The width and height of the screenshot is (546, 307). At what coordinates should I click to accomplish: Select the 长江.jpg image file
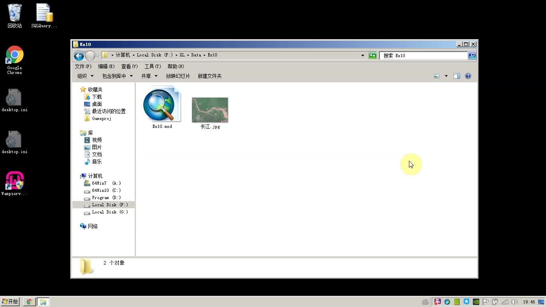point(210,109)
